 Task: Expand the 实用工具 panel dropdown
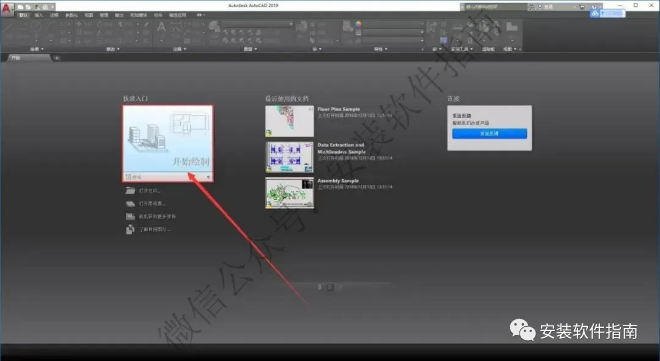pyautogui.click(x=462, y=50)
